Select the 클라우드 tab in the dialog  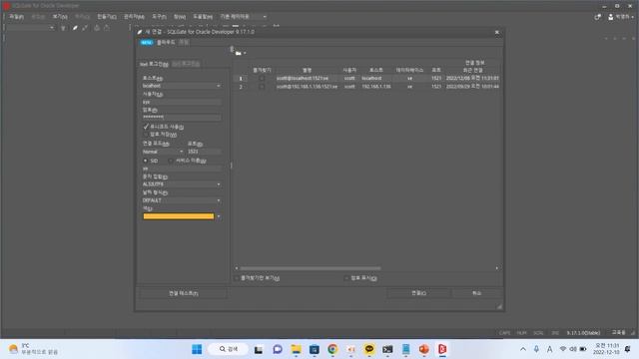(x=166, y=42)
